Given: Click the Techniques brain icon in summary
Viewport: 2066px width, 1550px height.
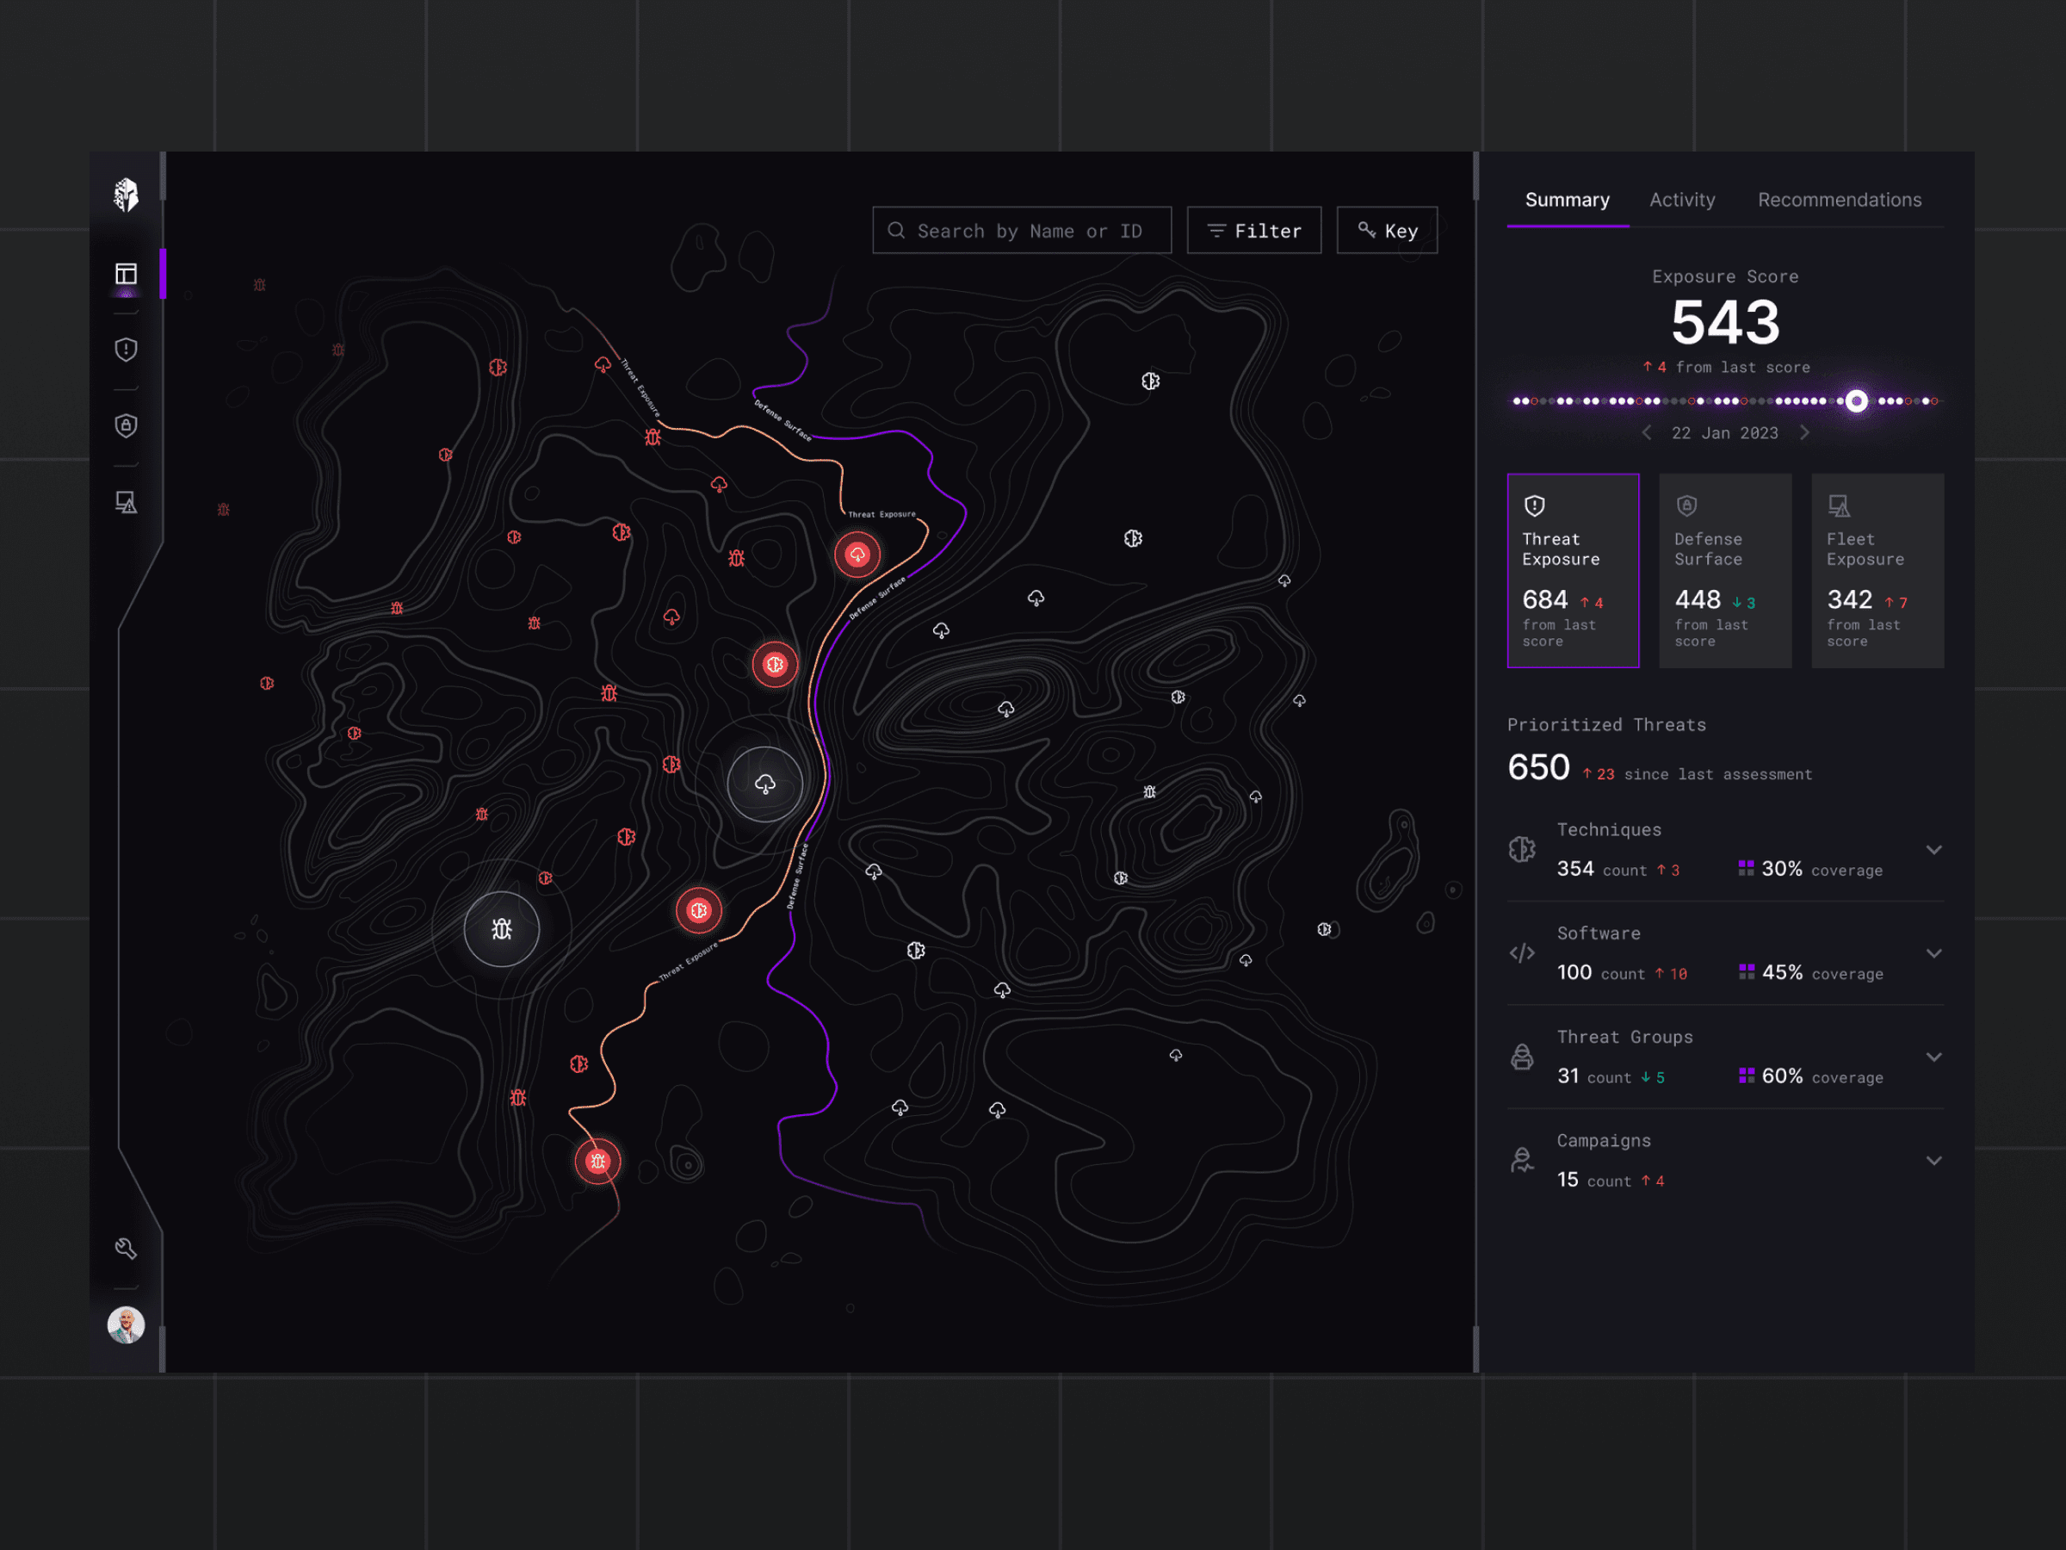Looking at the screenshot, I should pyautogui.click(x=1523, y=849).
